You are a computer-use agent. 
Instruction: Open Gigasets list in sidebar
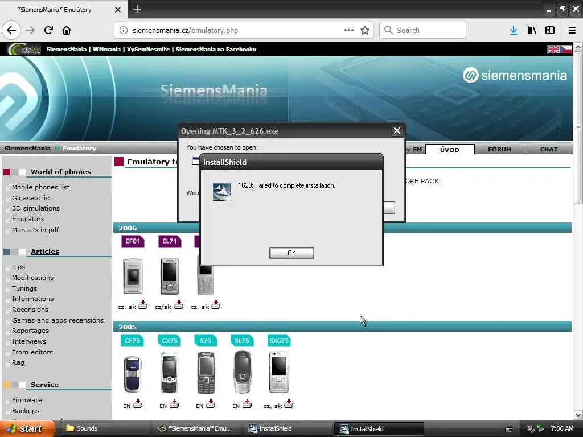[x=32, y=198]
